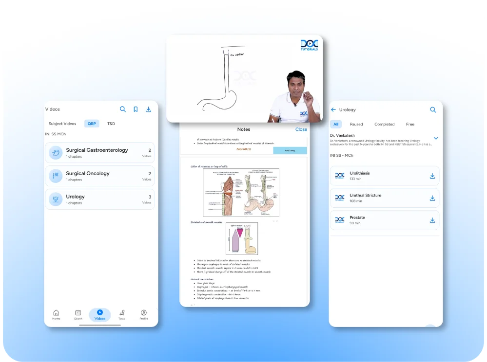Close the Notes panel
The width and height of the screenshot is (487, 362).
301,129
